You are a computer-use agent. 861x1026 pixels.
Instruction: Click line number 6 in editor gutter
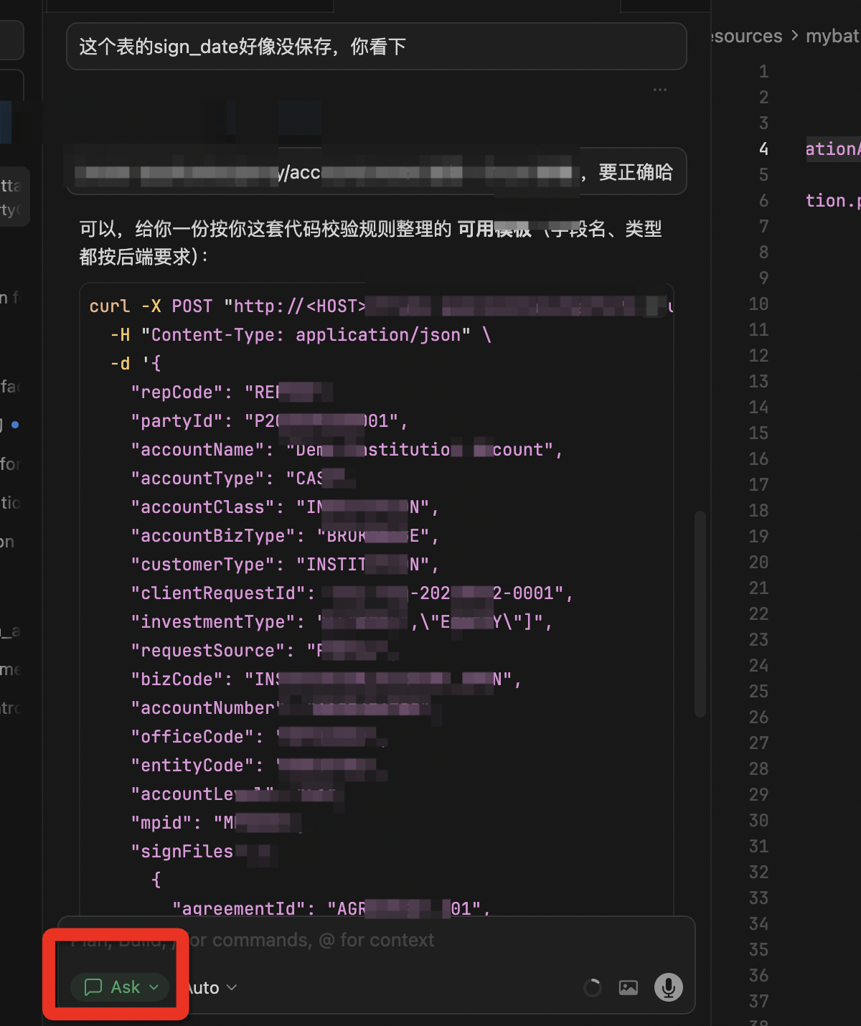click(x=763, y=201)
